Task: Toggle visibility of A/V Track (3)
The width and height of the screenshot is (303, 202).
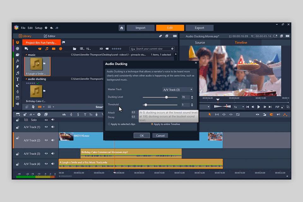Action: [x=46, y=153]
